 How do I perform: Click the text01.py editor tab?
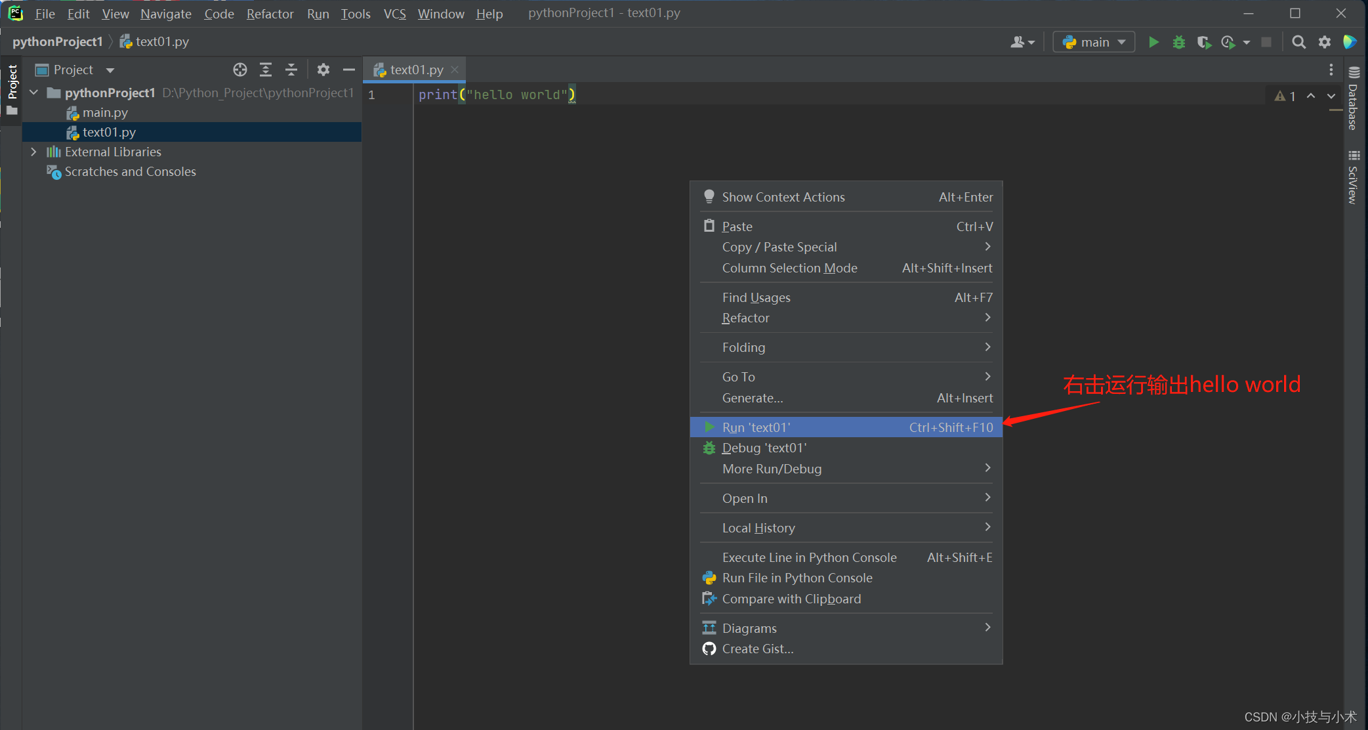point(411,70)
